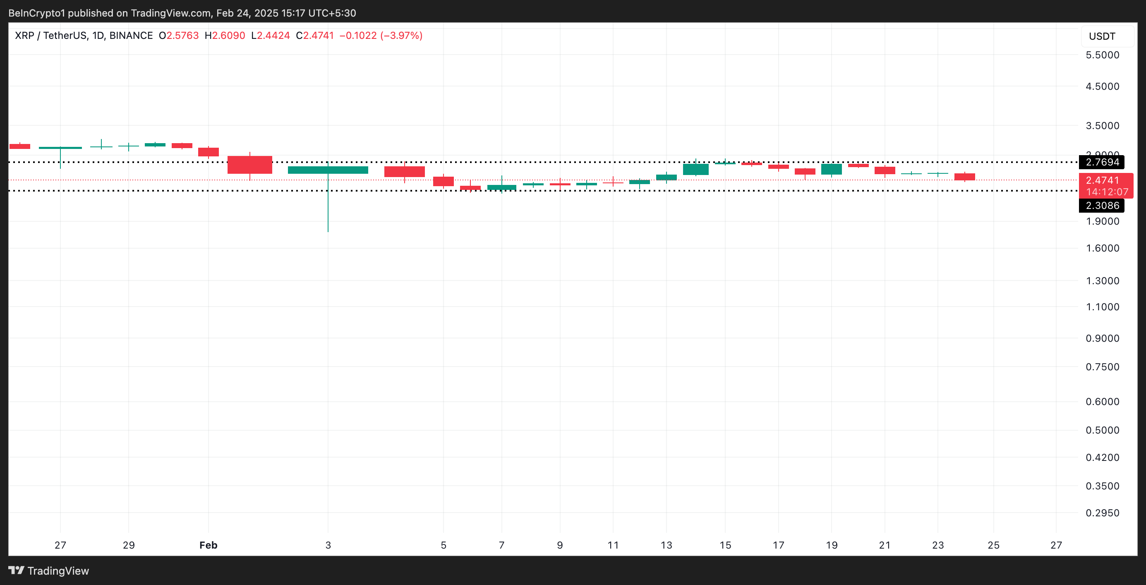Click the 27 January date axis label
1146x585 pixels.
pyautogui.click(x=60, y=545)
